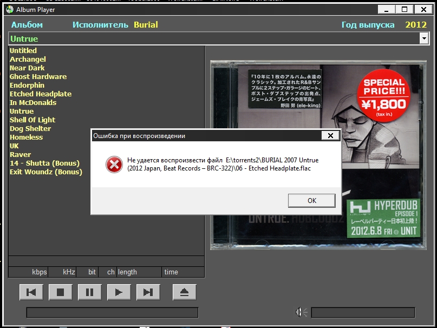The image size is (437, 328).
Task: Click the bit depth info field
Action: pos(88,272)
